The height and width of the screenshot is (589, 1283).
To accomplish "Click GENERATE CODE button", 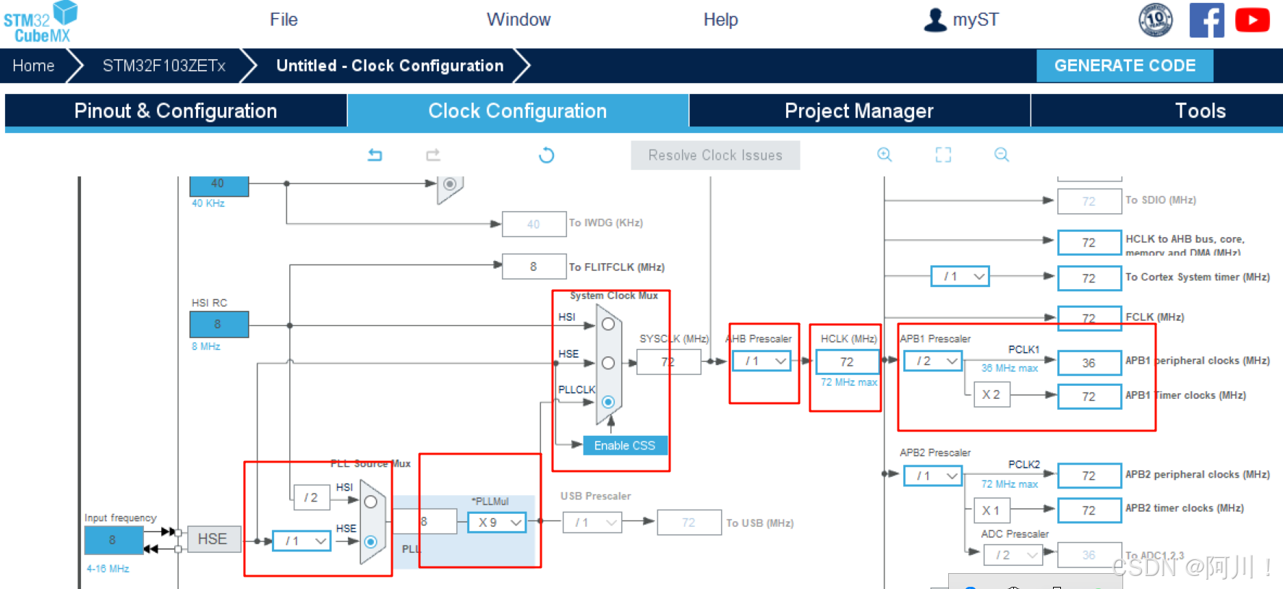I will [1125, 66].
